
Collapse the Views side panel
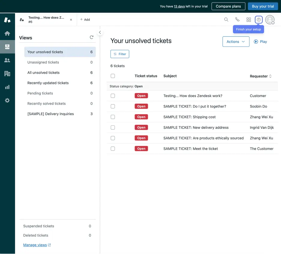[x=100, y=32]
